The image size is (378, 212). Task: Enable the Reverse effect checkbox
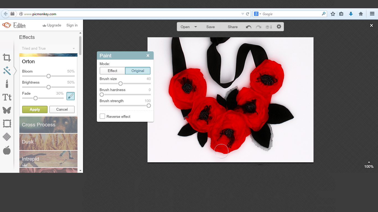pos(102,116)
